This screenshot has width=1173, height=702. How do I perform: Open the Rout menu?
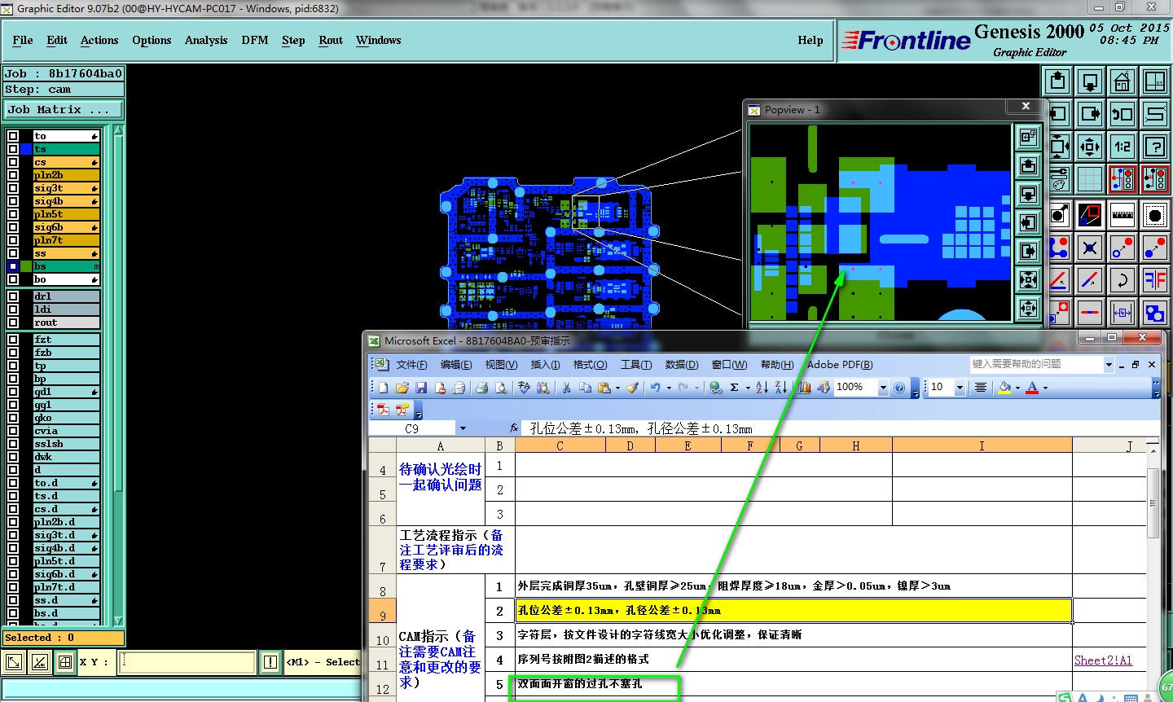331,40
